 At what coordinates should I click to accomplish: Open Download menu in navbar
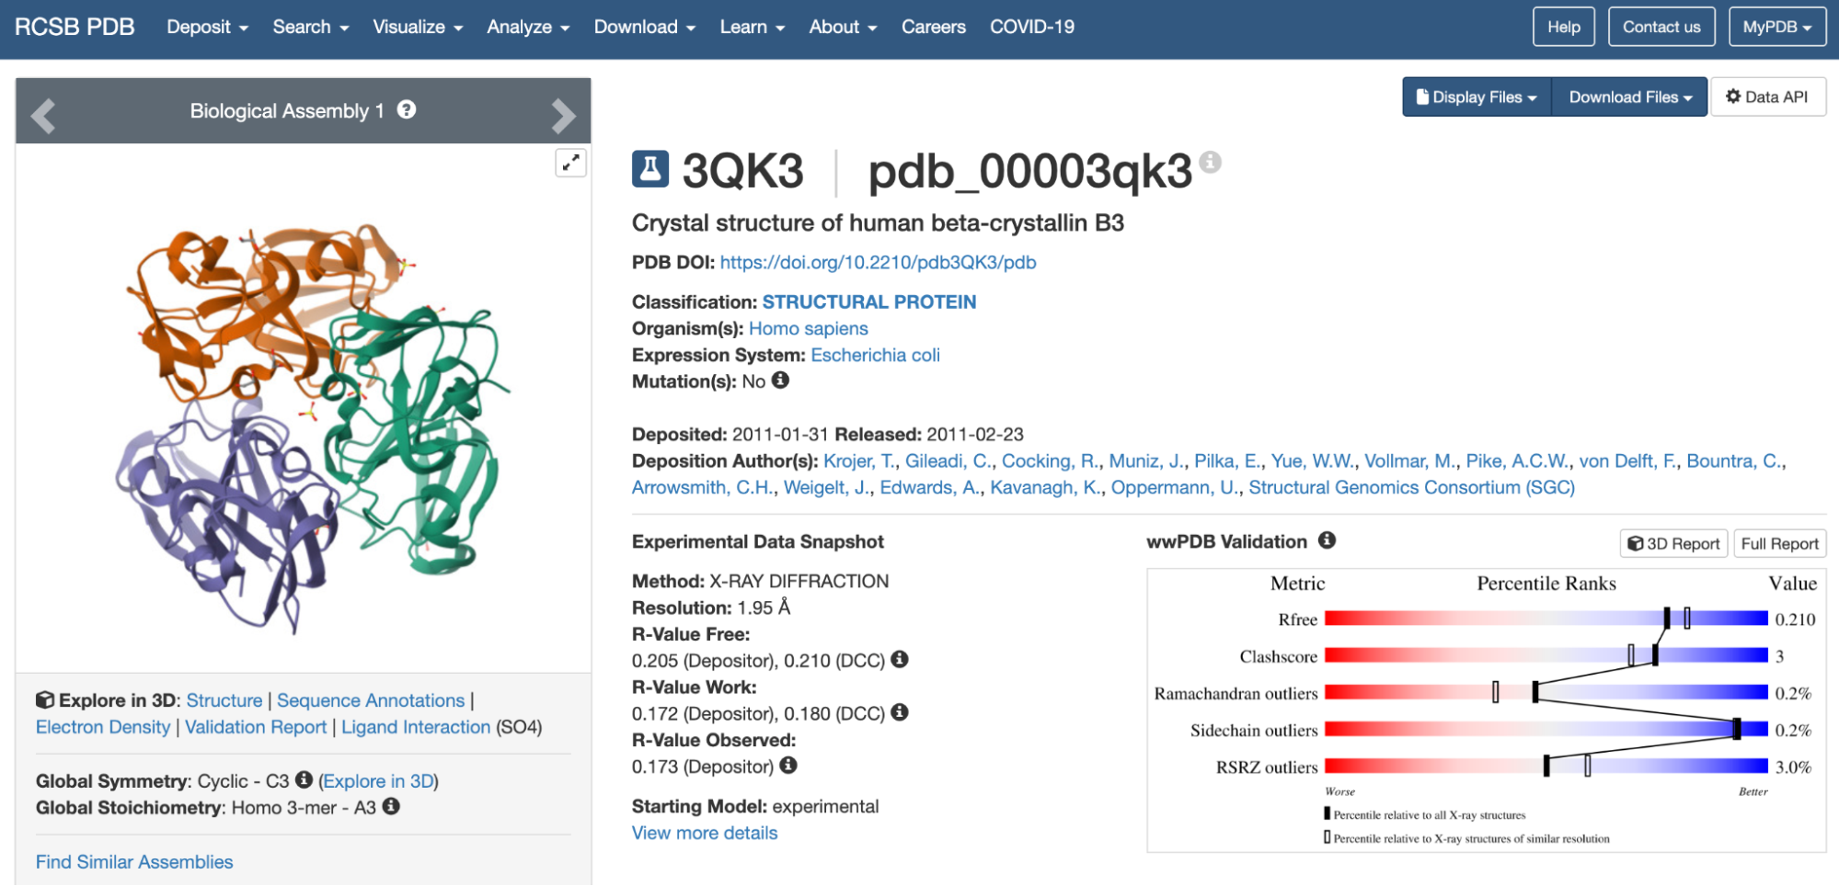[x=645, y=28]
